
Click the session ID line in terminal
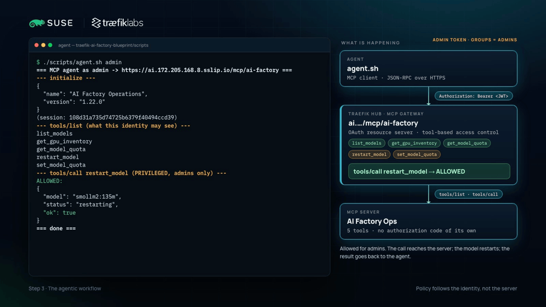pyautogui.click(x=107, y=117)
